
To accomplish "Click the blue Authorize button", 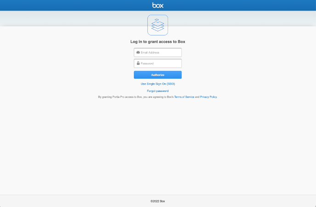I will (x=158, y=75).
